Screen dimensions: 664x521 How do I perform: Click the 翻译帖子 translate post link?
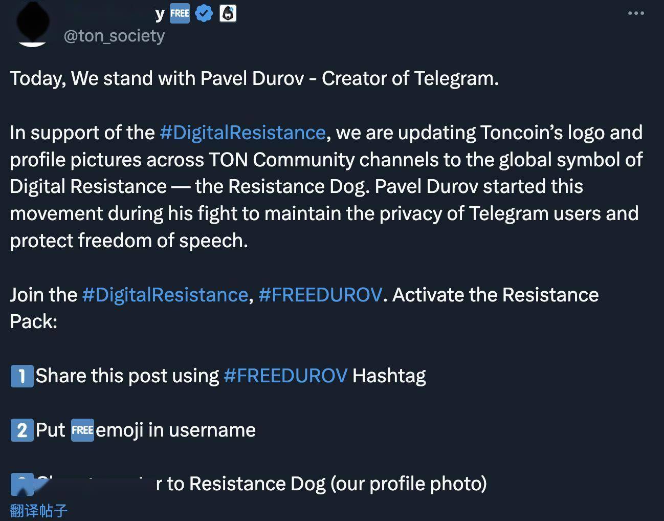(x=39, y=510)
